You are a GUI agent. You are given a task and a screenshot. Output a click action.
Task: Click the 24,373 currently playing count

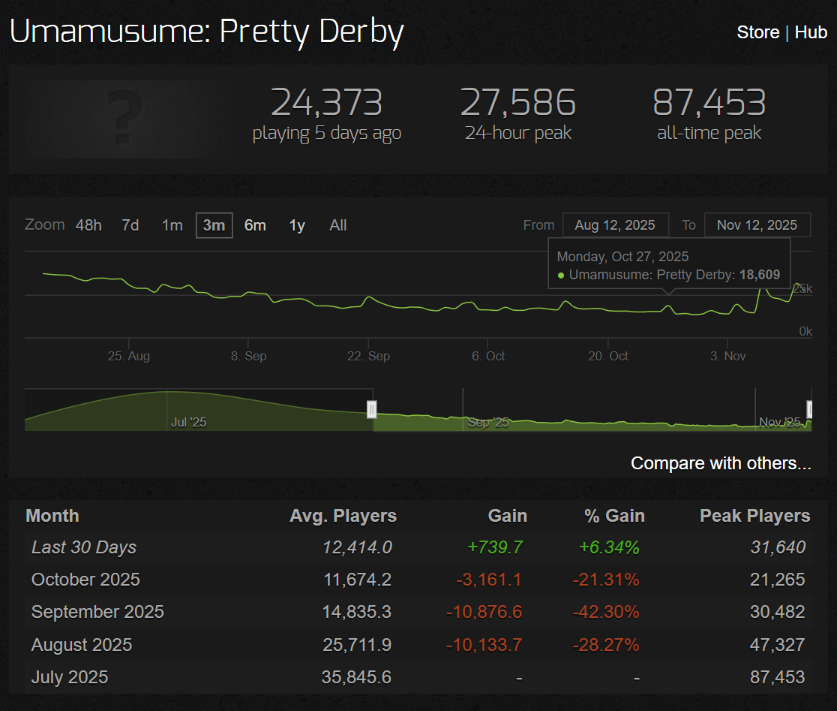pos(327,103)
